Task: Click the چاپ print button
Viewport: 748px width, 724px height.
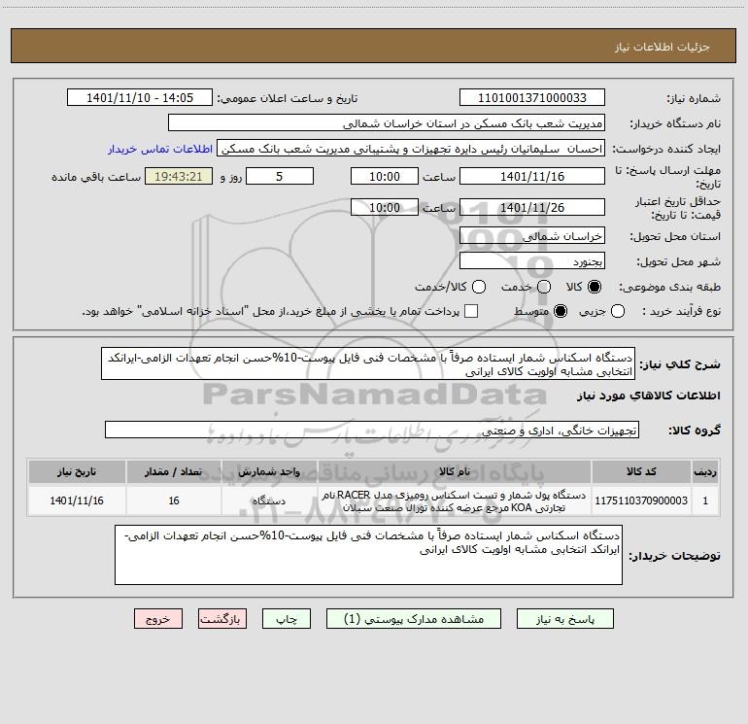Action: coord(287,618)
